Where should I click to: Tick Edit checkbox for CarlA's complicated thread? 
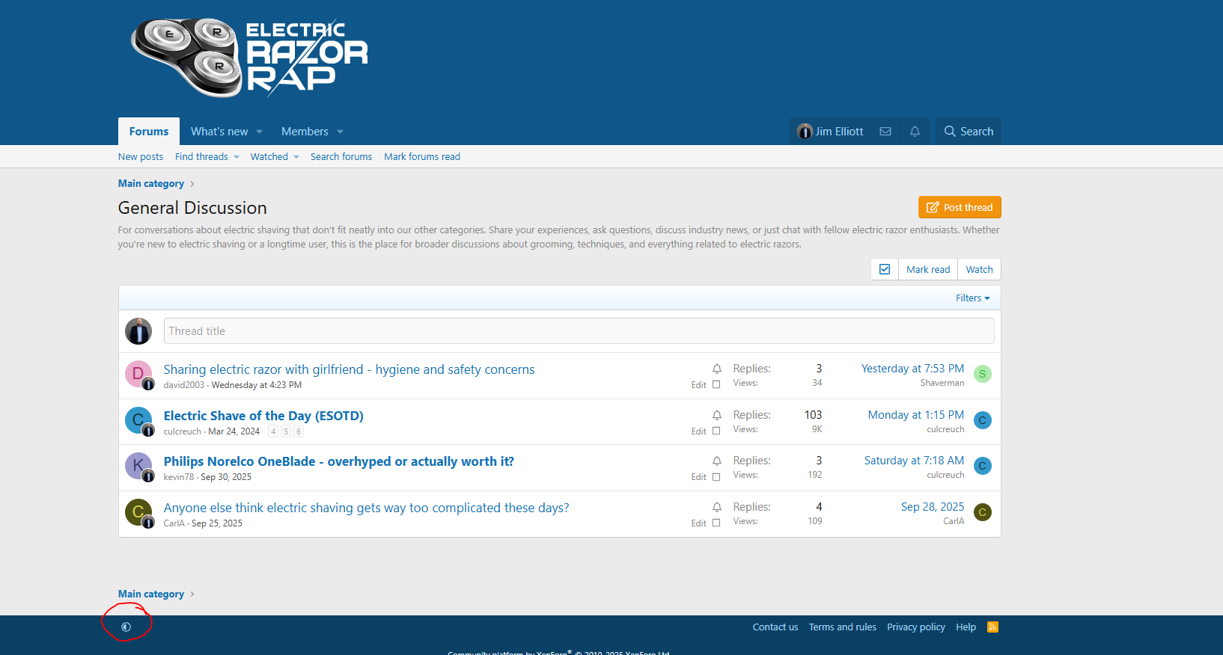(x=716, y=523)
